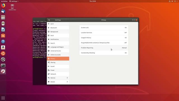Open Usage & History setting row
The image size is (179, 101).
(x=104, y=38)
